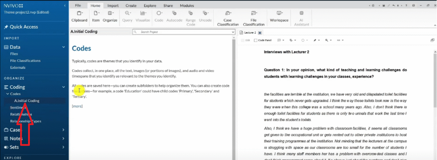Viewport: 437px width, 160px height.
Task: Open the Visualize ribbon menu
Action: (143, 17)
